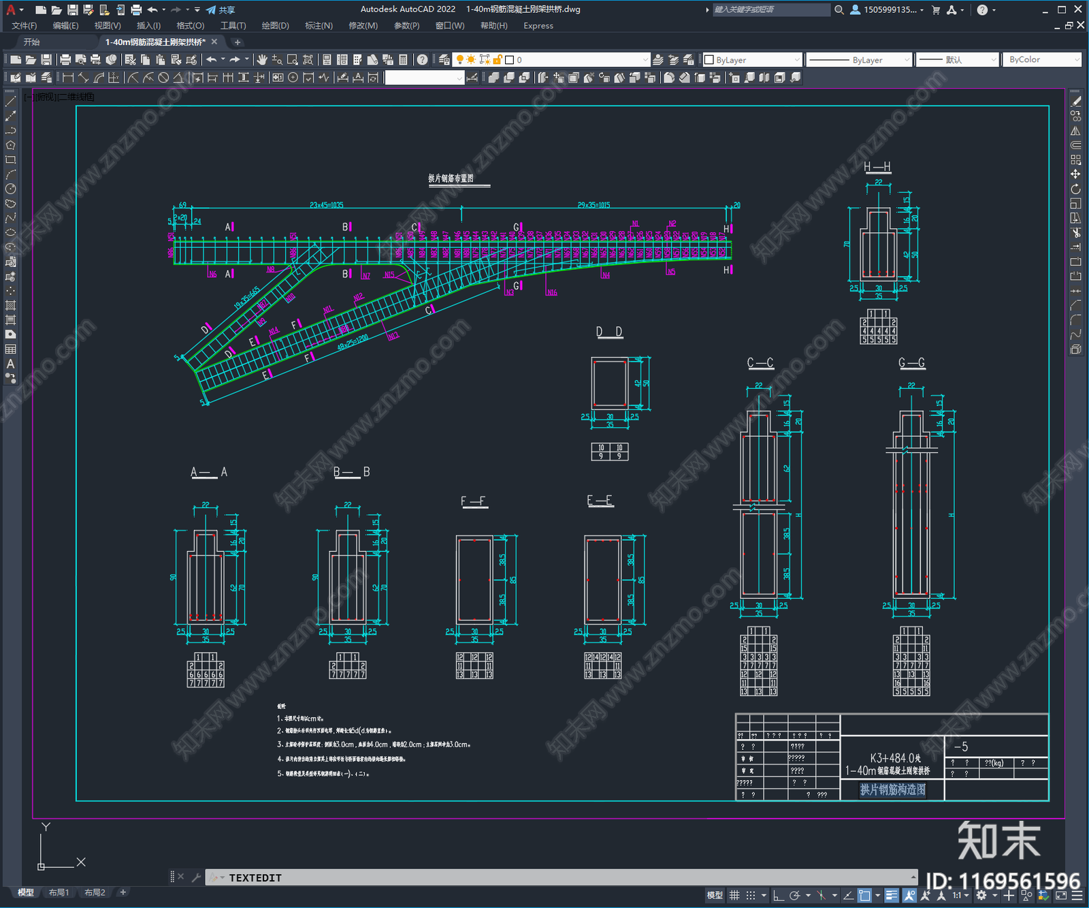Open the Layer Properties manager icon
This screenshot has width=1089, height=908.
444,60
